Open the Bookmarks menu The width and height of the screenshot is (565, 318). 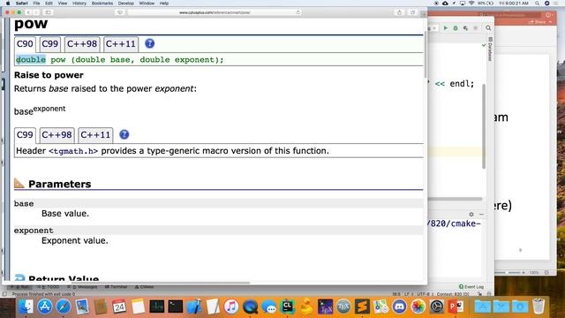(x=102, y=4)
